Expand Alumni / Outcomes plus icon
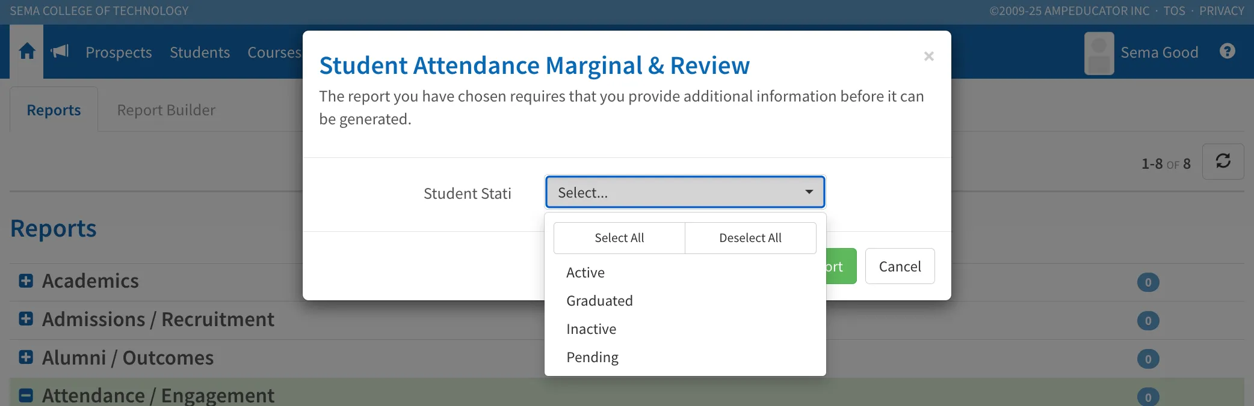Viewport: 1254px width, 406px height. tap(26, 357)
